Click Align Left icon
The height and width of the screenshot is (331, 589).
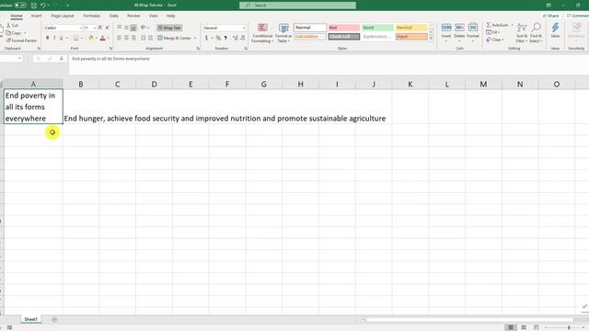coord(119,38)
